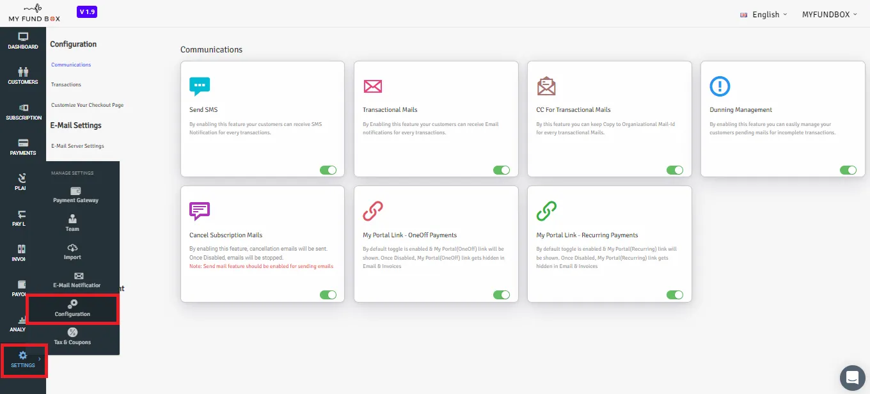Open Tax & Coupons percent icon
This screenshot has width=870, height=394.
[72, 332]
